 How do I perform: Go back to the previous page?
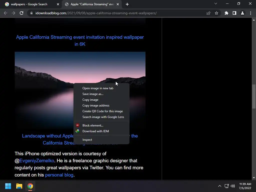coord(5,13)
